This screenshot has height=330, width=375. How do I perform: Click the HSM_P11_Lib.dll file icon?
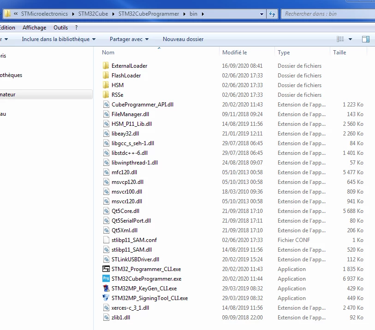click(x=106, y=124)
